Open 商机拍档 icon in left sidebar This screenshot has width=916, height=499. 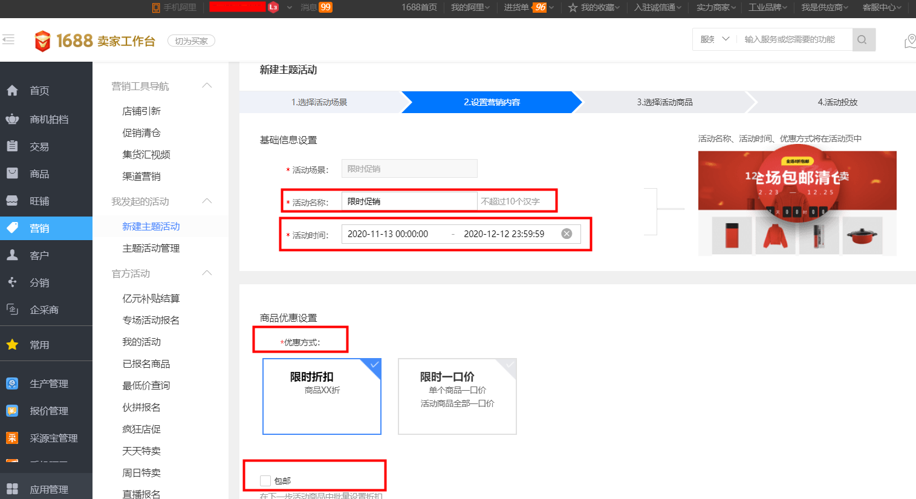13,119
